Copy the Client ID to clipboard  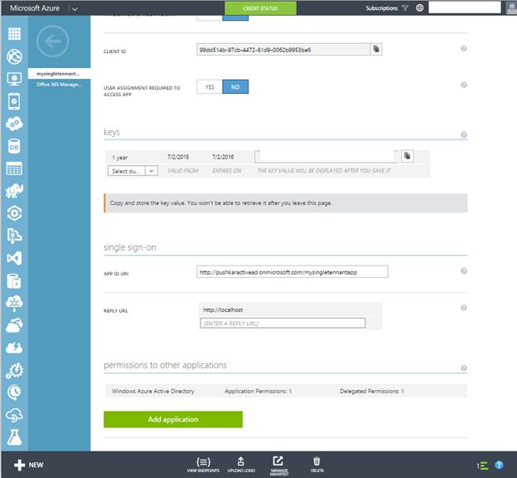point(376,50)
